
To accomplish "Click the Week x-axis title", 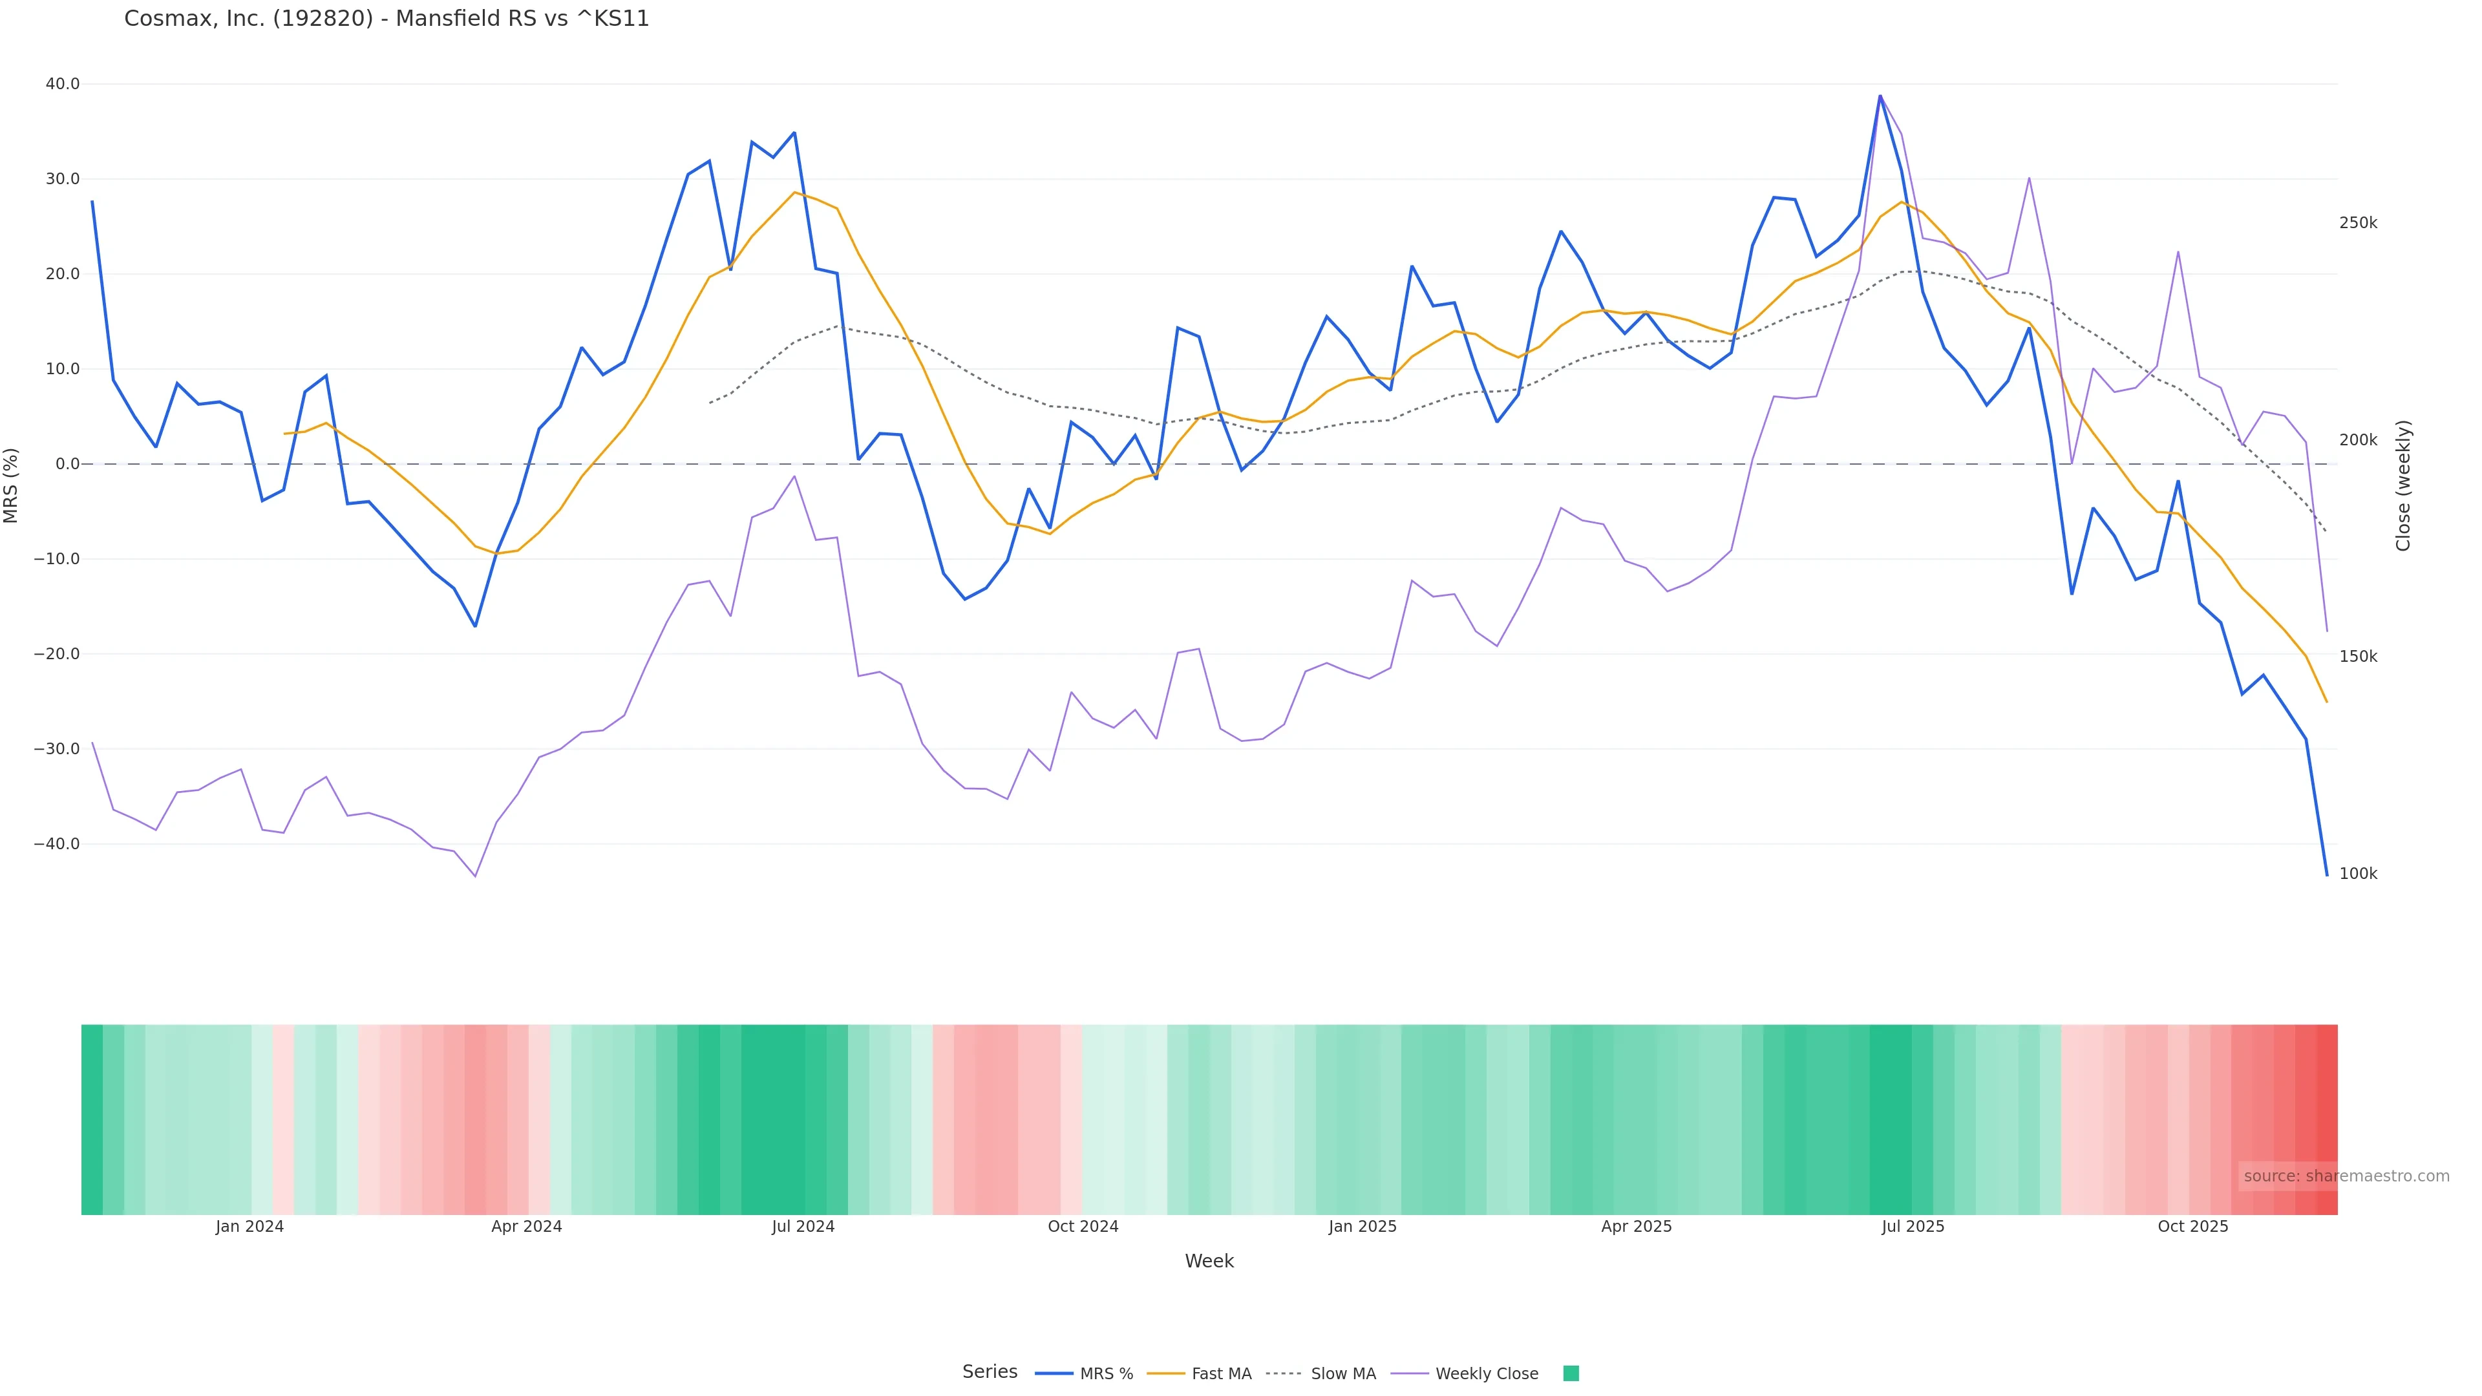I will tap(1209, 1261).
